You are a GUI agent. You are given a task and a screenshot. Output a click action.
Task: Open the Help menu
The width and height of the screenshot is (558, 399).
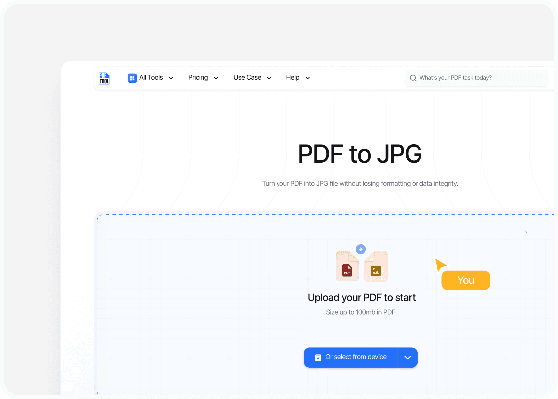pyautogui.click(x=293, y=78)
